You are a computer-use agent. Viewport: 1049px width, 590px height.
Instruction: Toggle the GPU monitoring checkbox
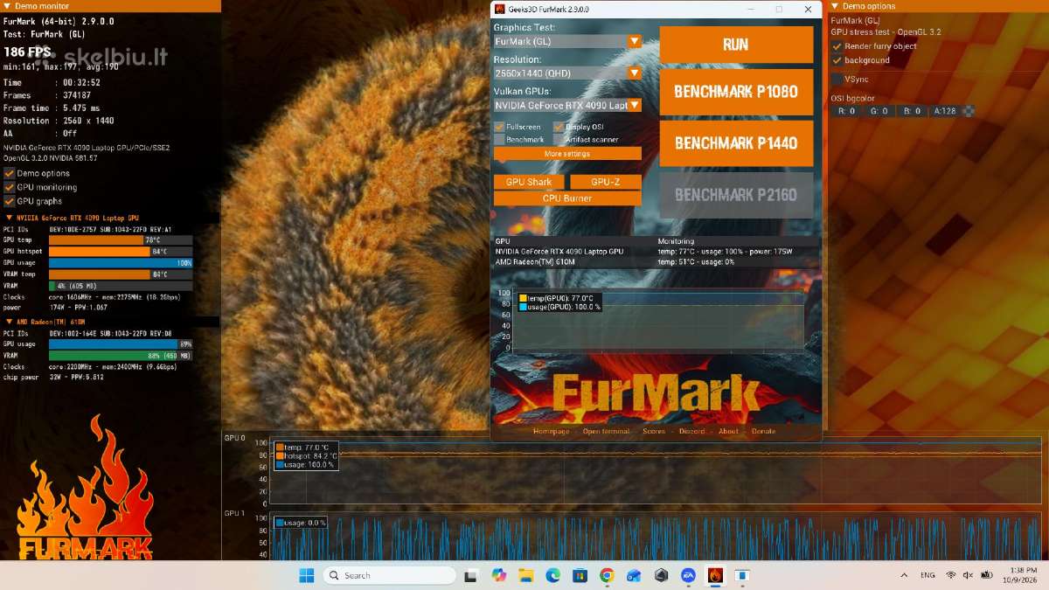tap(10, 187)
